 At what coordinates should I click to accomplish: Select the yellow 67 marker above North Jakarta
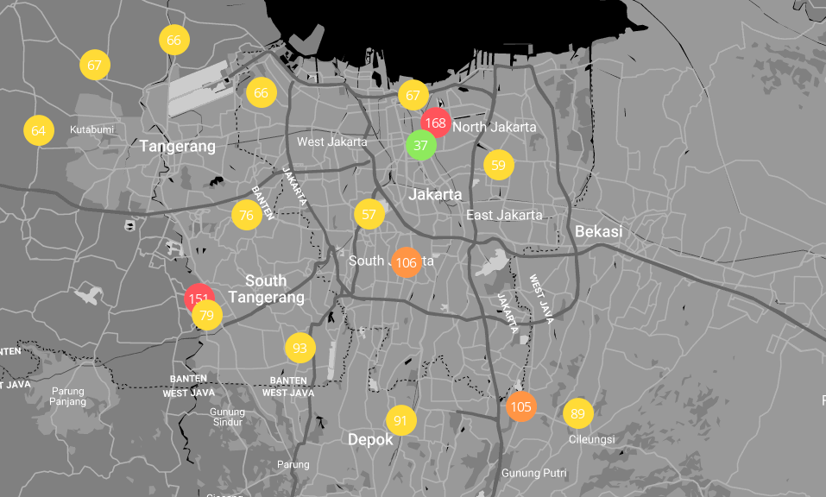coord(413,95)
